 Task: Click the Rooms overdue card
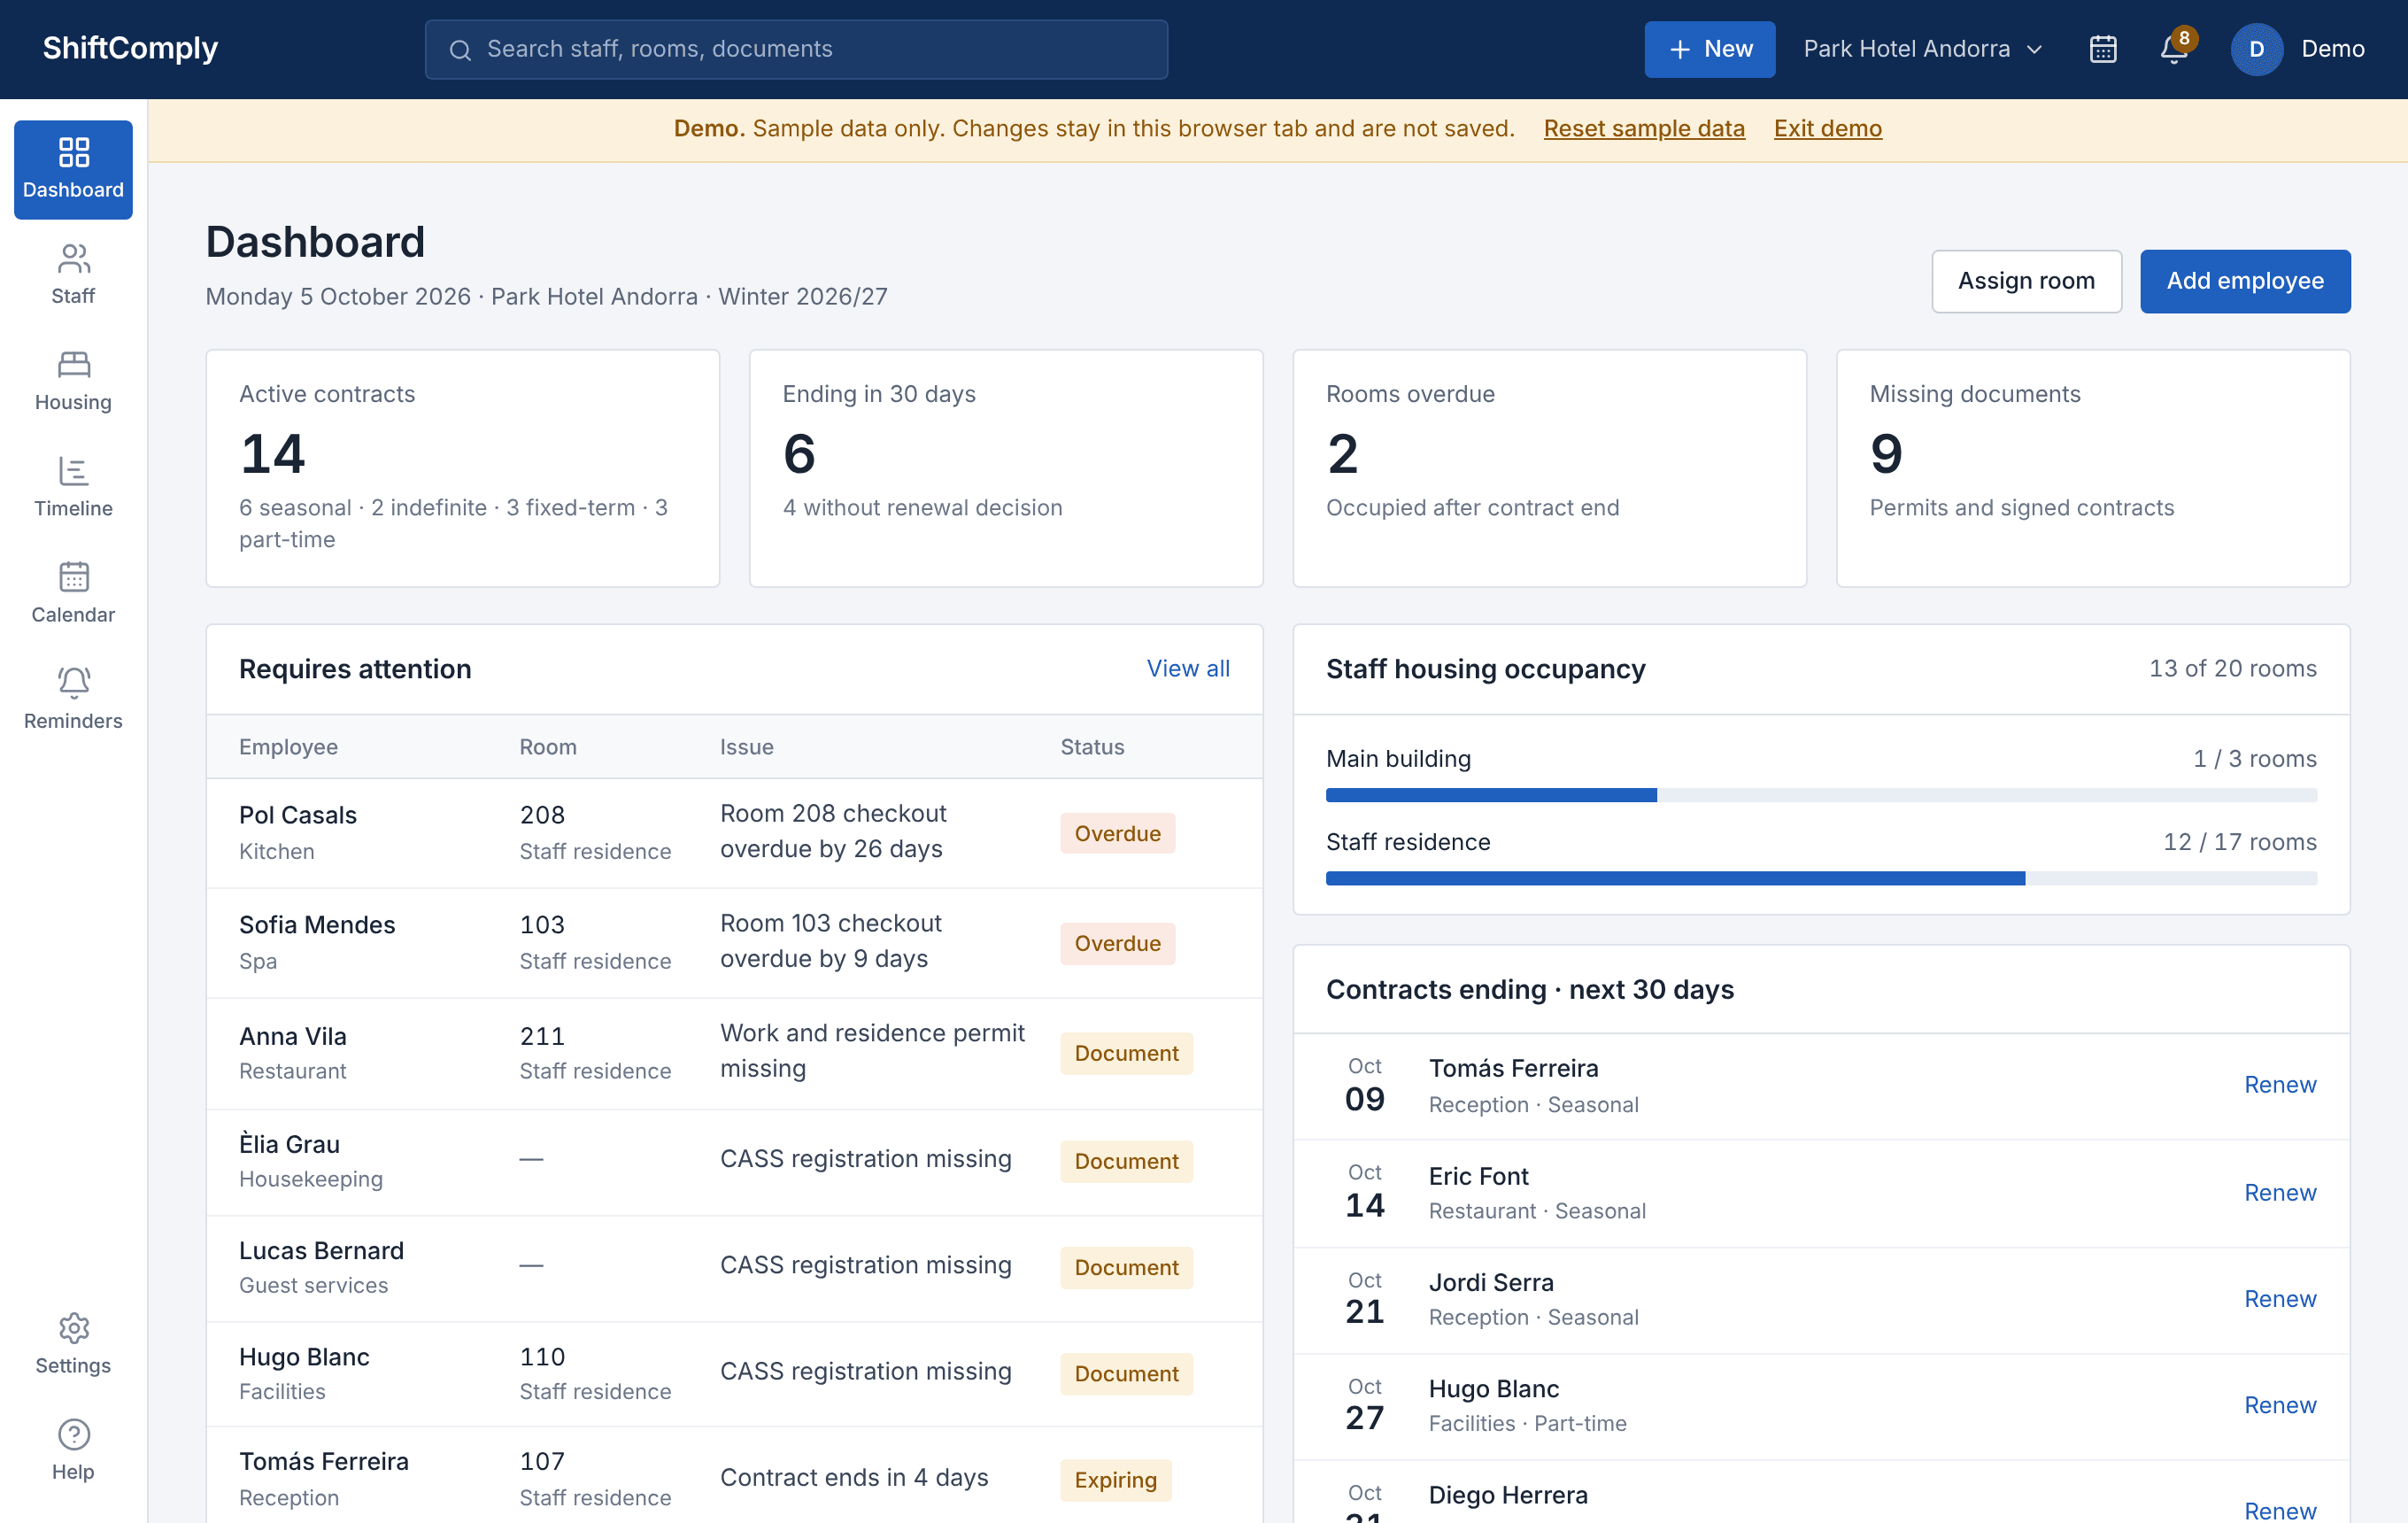[x=1549, y=468]
